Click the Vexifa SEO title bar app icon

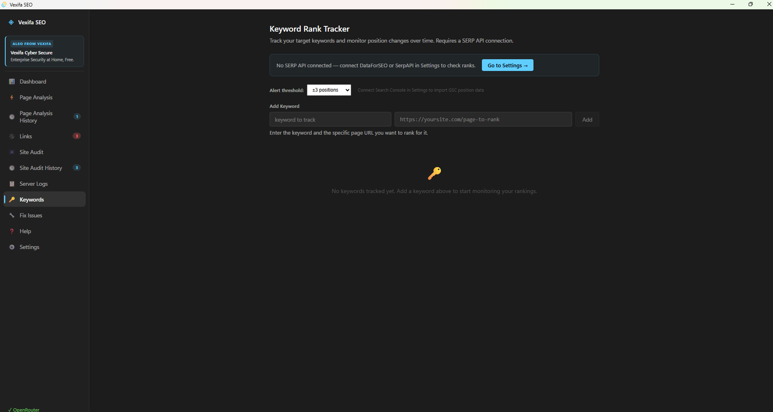click(4, 4)
